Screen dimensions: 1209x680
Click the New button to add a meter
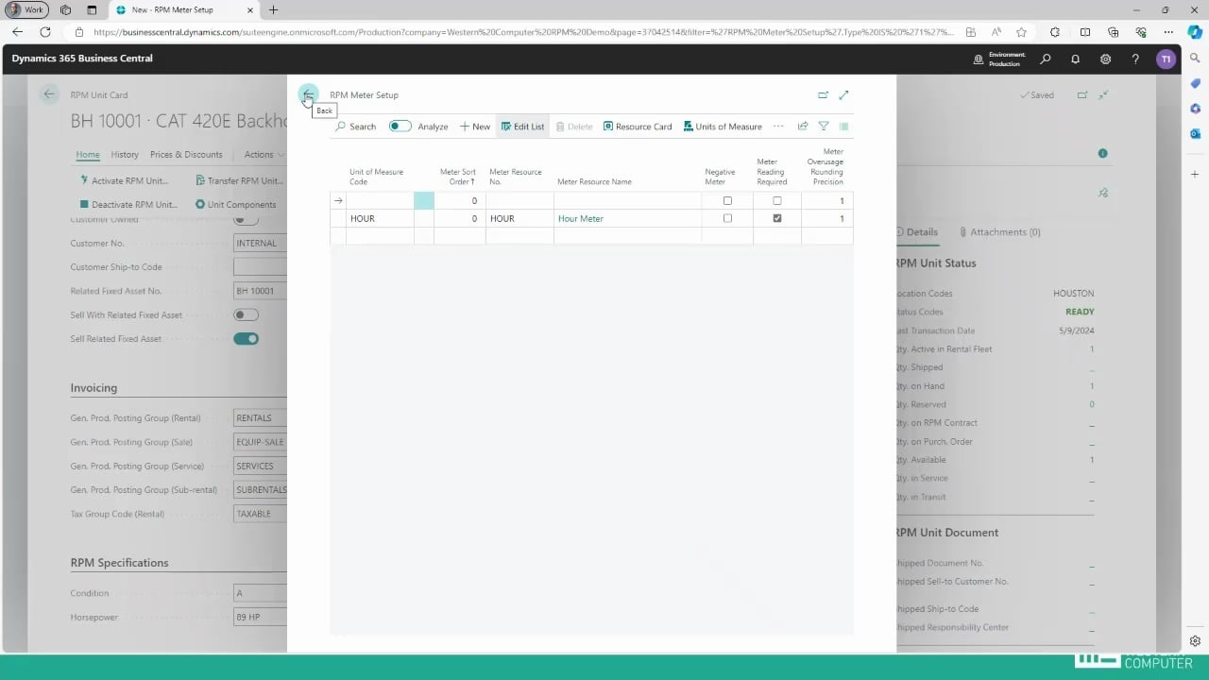[x=475, y=127]
